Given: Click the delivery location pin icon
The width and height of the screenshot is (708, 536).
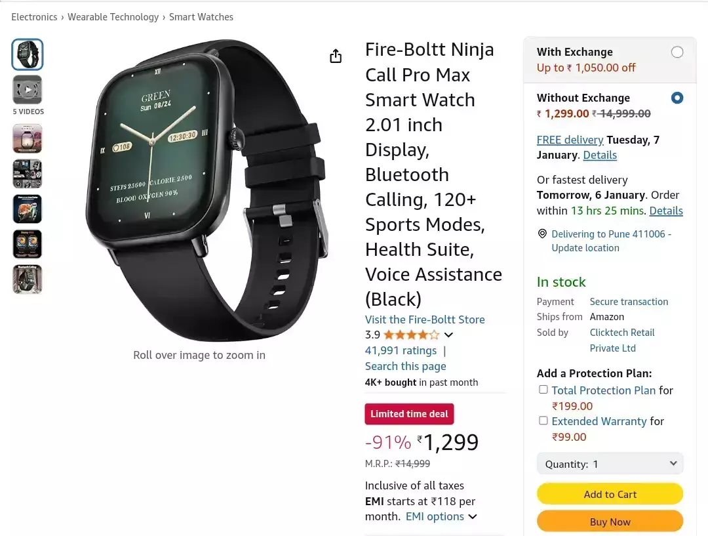Looking at the screenshot, I should click(x=542, y=234).
